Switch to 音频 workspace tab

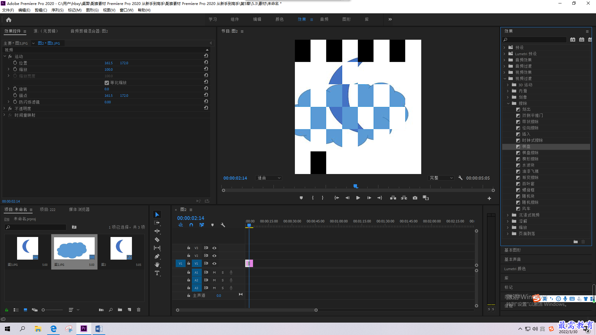point(324,19)
